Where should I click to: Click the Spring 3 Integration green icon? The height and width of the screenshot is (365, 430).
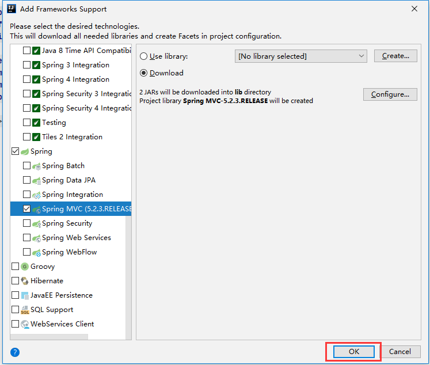[36, 65]
